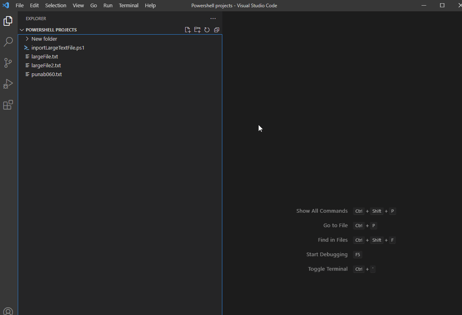
Task: Click the VS Code logo icon
Action: point(6,5)
